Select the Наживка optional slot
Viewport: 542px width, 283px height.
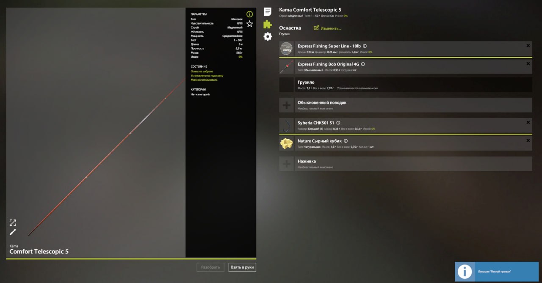[406, 164]
